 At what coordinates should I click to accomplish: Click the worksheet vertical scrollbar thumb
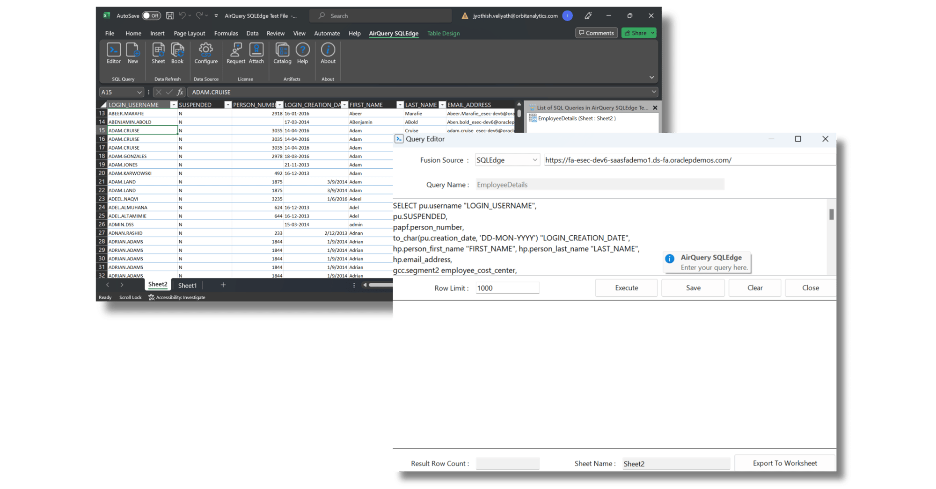[x=519, y=114]
